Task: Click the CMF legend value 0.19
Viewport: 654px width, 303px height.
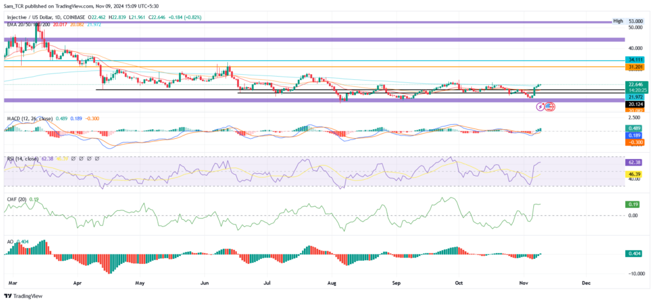Action: coord(34,199)
